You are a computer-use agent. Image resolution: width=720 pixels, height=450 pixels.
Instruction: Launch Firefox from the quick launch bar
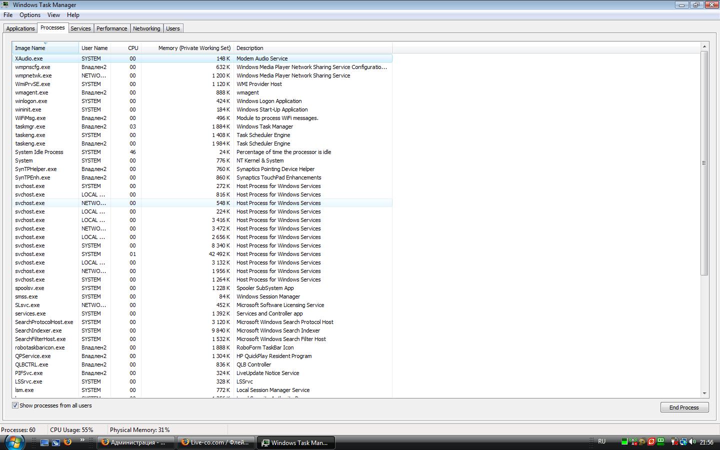click(67, 442)
